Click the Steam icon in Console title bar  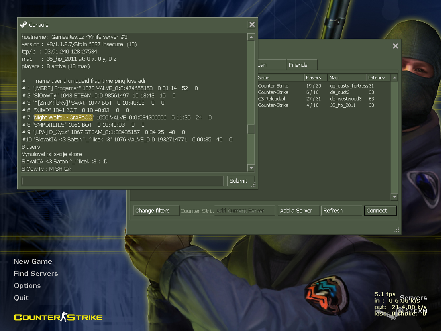point(24,25)
